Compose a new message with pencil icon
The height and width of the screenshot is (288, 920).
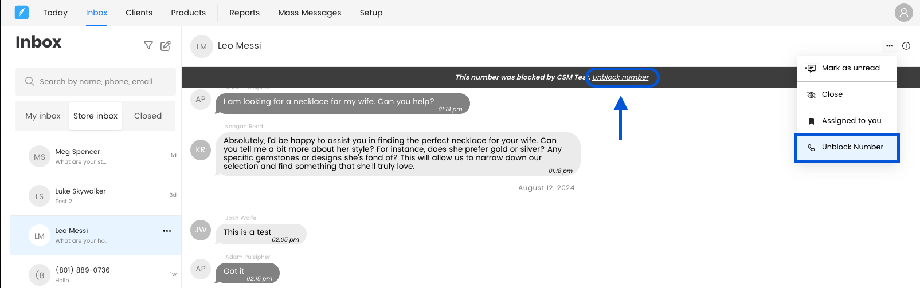point(166,46)
